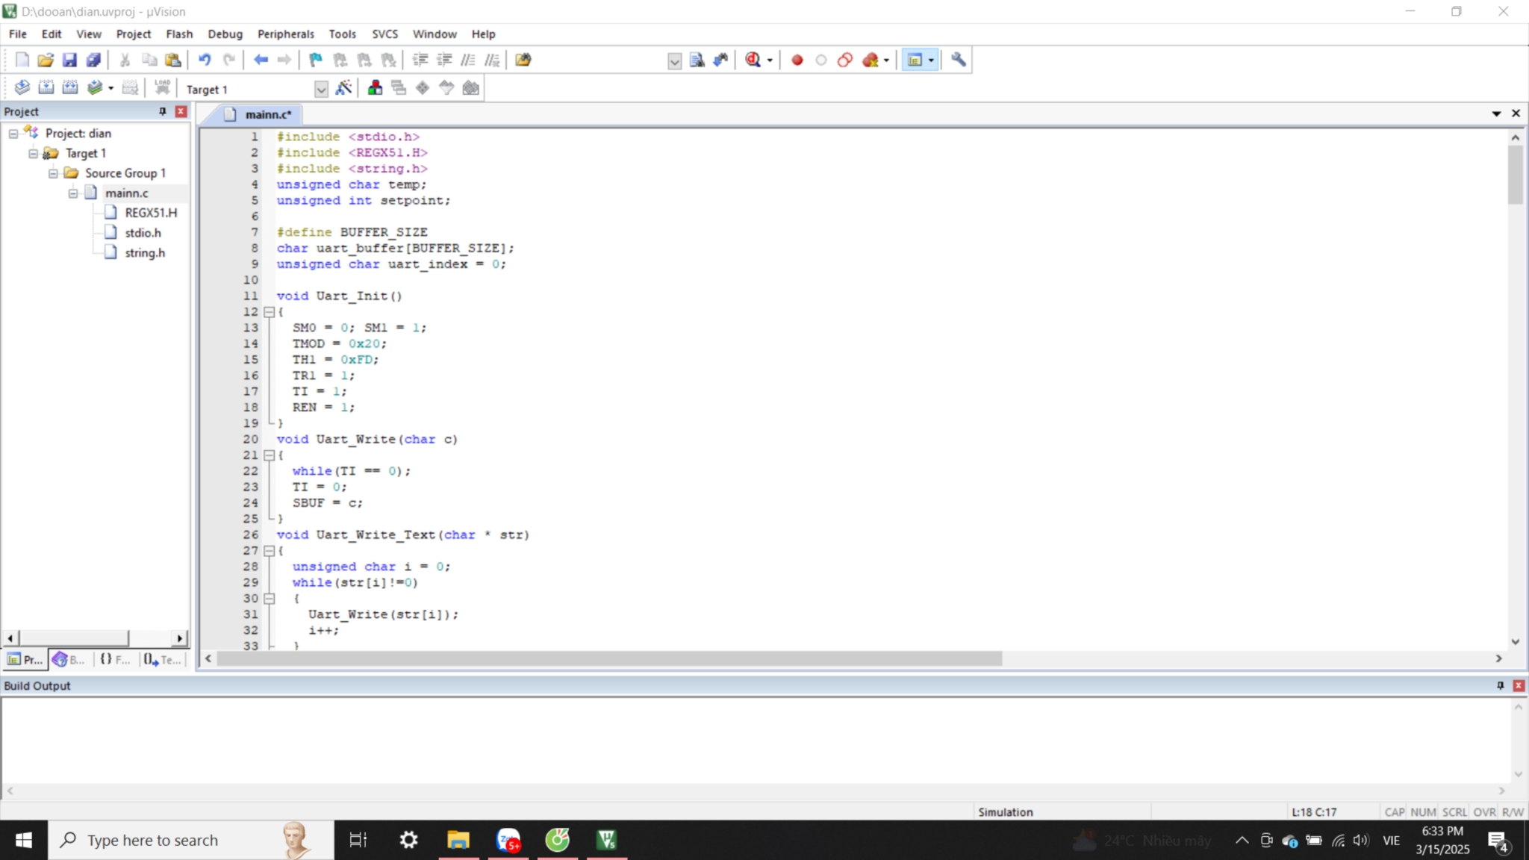Open File Explorer from the taskbar
The width and height of the screenshot is (1529, 860).
(458, 841)
